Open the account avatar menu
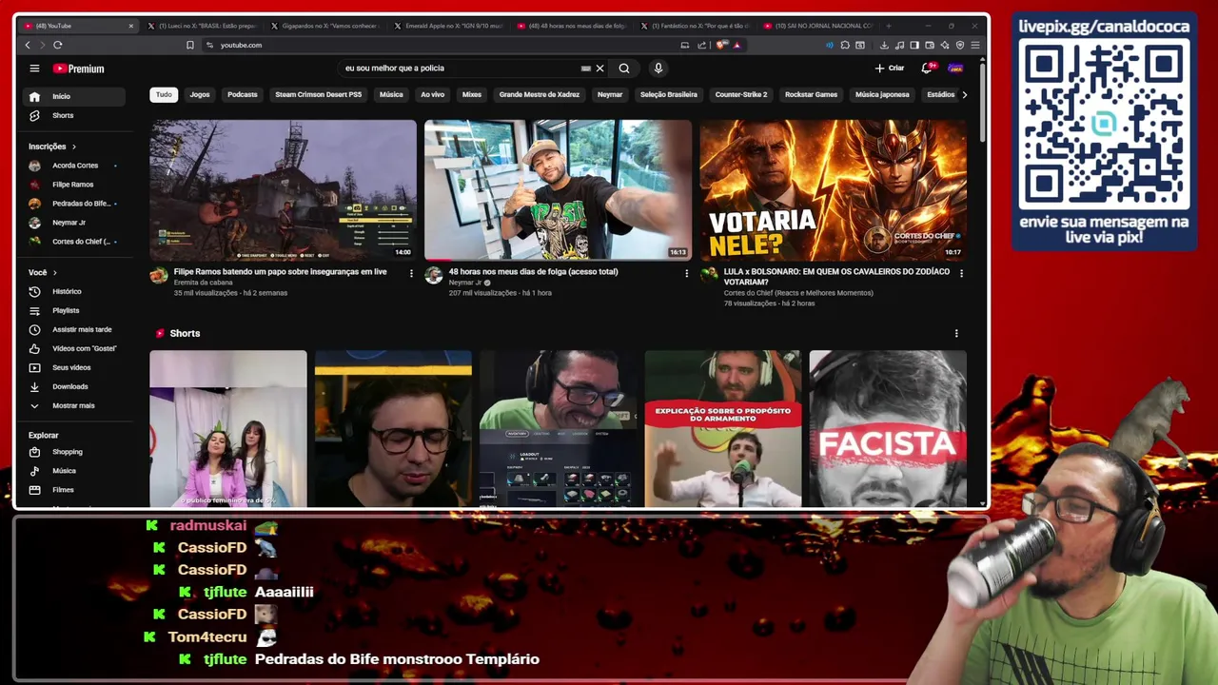This screenshot has width=1218, height=685. click(955, 68)
